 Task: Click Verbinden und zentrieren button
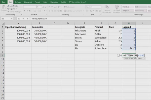tap(73, 11)
